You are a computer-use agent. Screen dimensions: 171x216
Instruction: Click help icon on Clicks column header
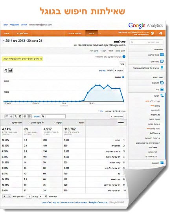[55, 123]
